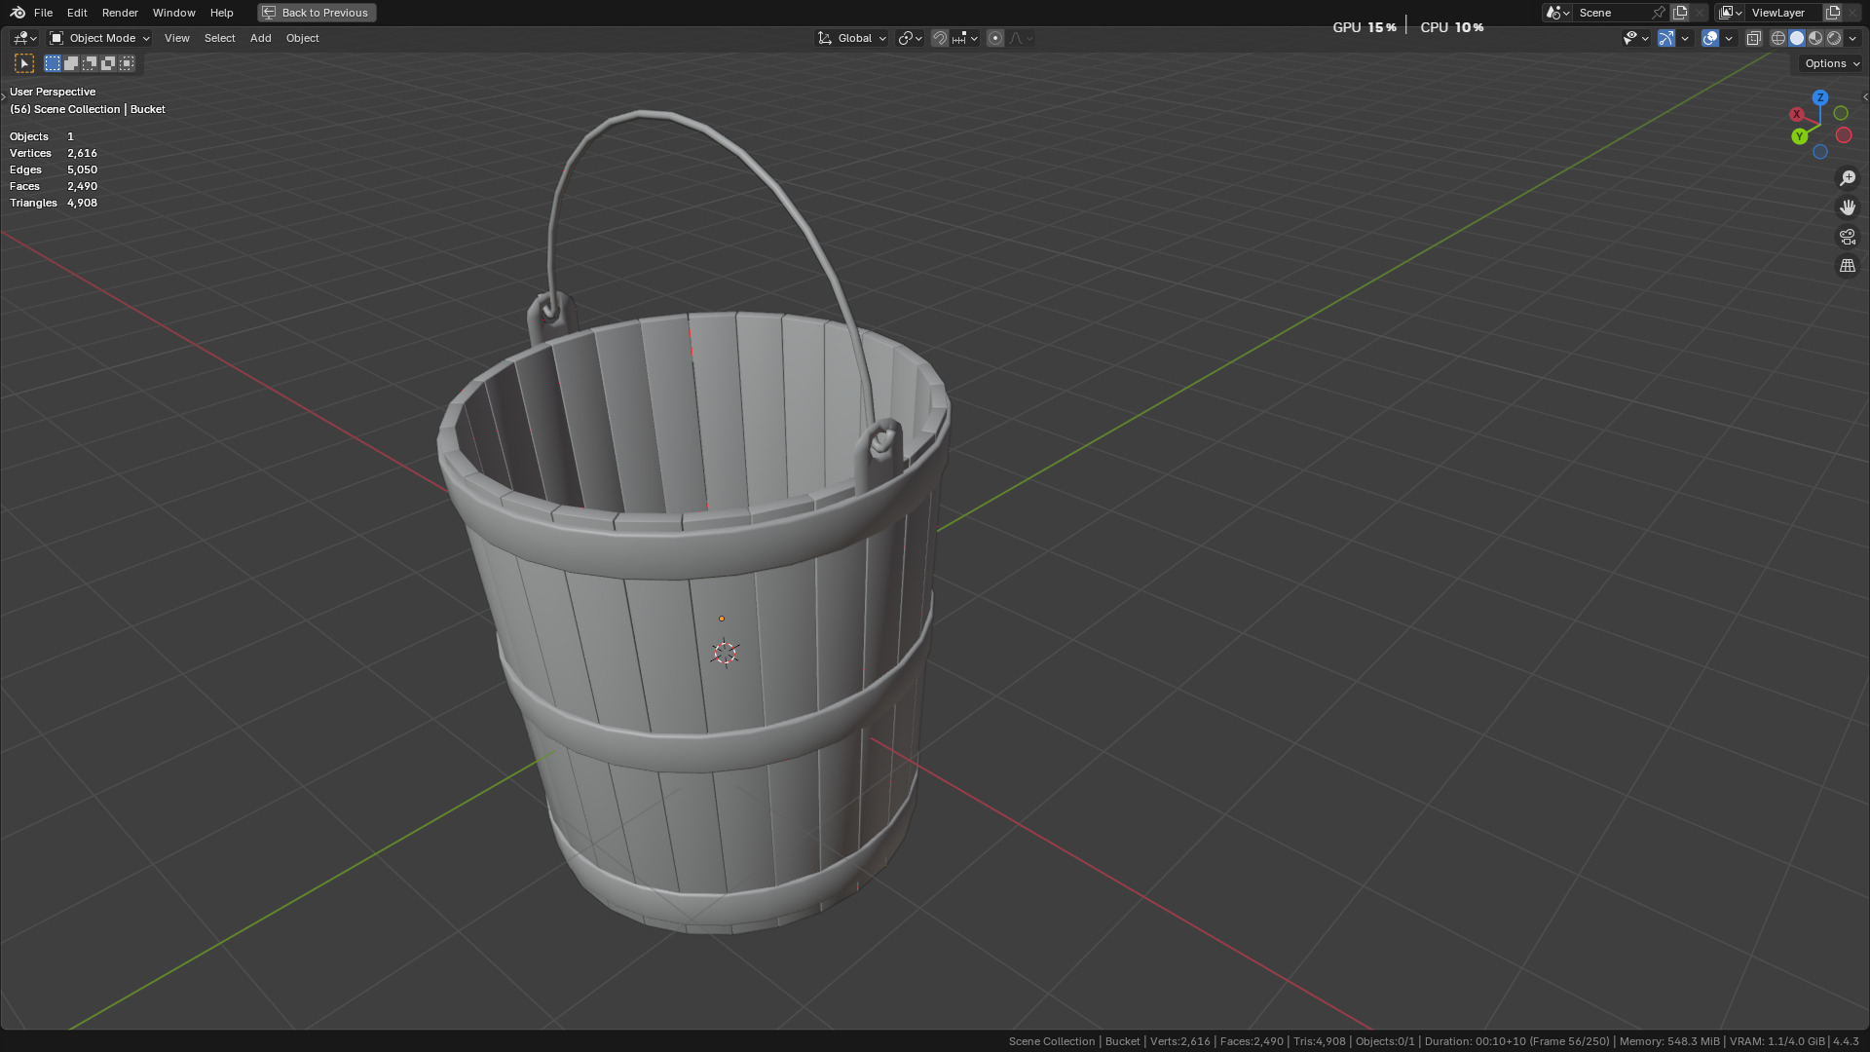Open the Render menu
This screenshot has width=1870, height=1052.
[x=120, y=13]
